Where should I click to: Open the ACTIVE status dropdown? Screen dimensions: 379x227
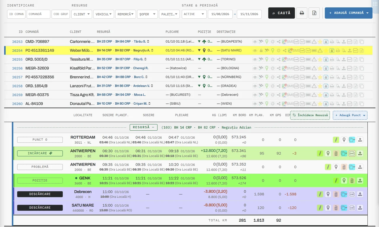pyautogui.click(x=194, y=14)
